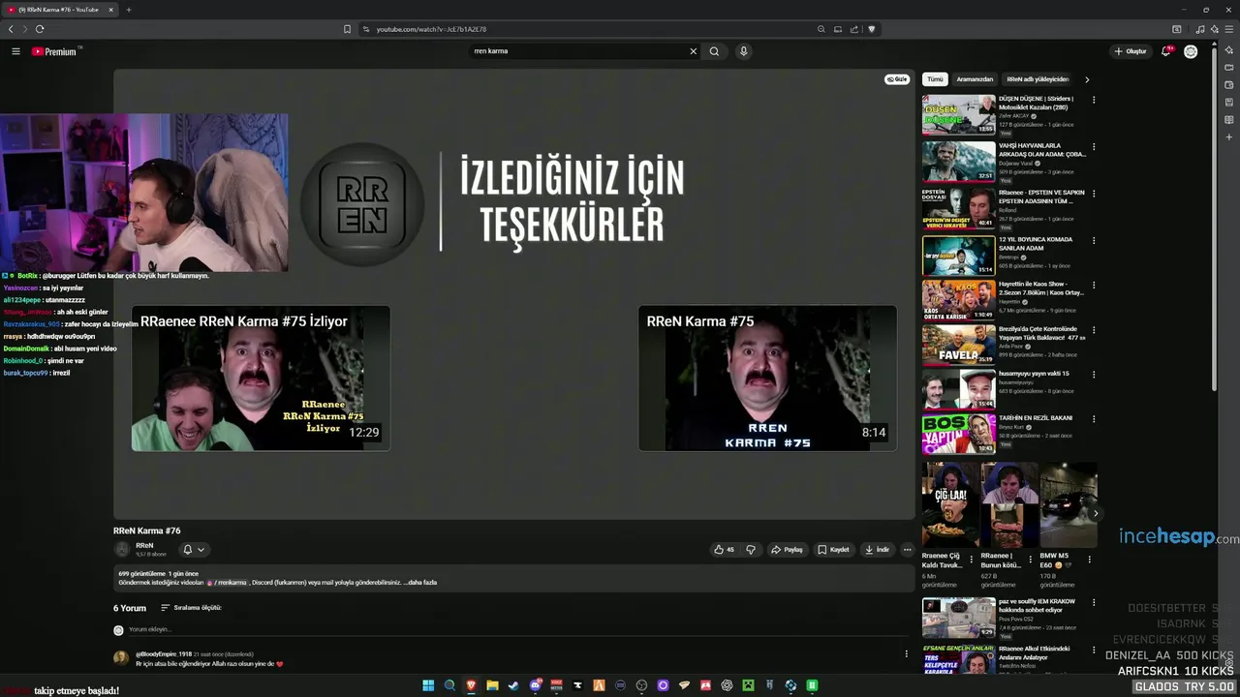Open subscription notification bell dropdown
Screen dimensions: 1240x697
194,549
